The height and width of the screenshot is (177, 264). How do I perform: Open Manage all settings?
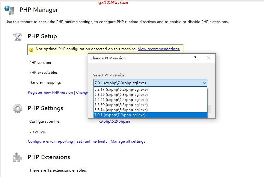point(128,141)
